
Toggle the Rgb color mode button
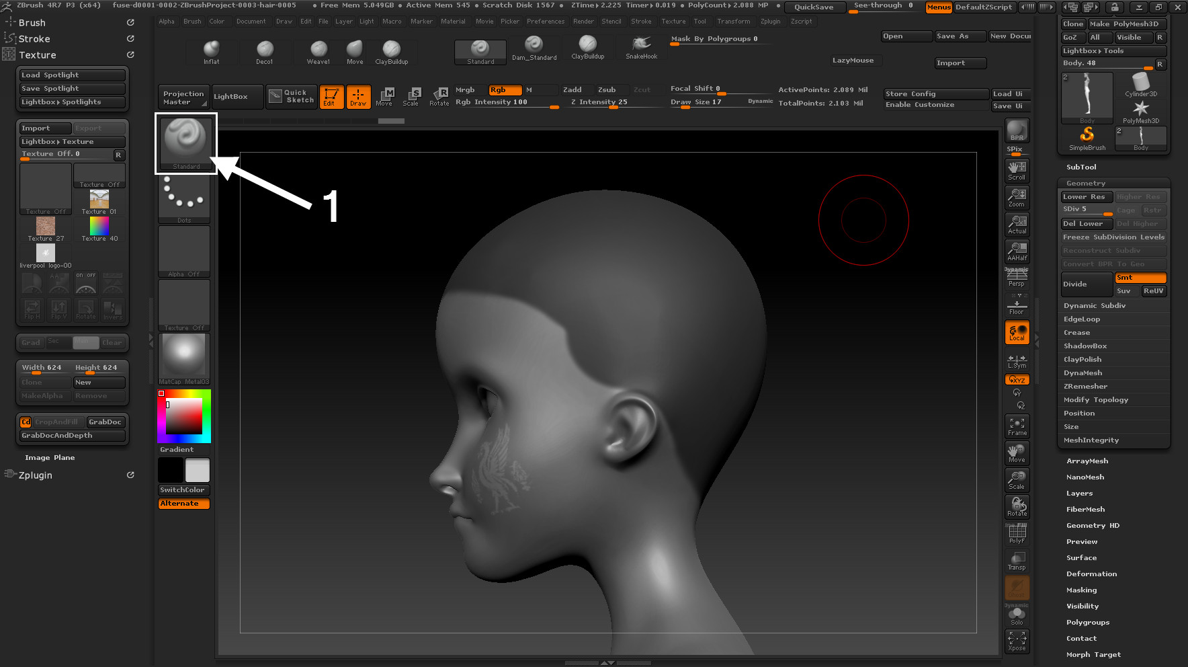coord(505,90)
